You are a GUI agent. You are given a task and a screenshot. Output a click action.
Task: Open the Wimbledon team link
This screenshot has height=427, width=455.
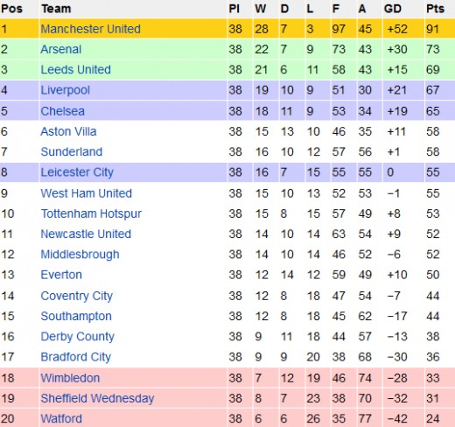click(x=70, y=378)
